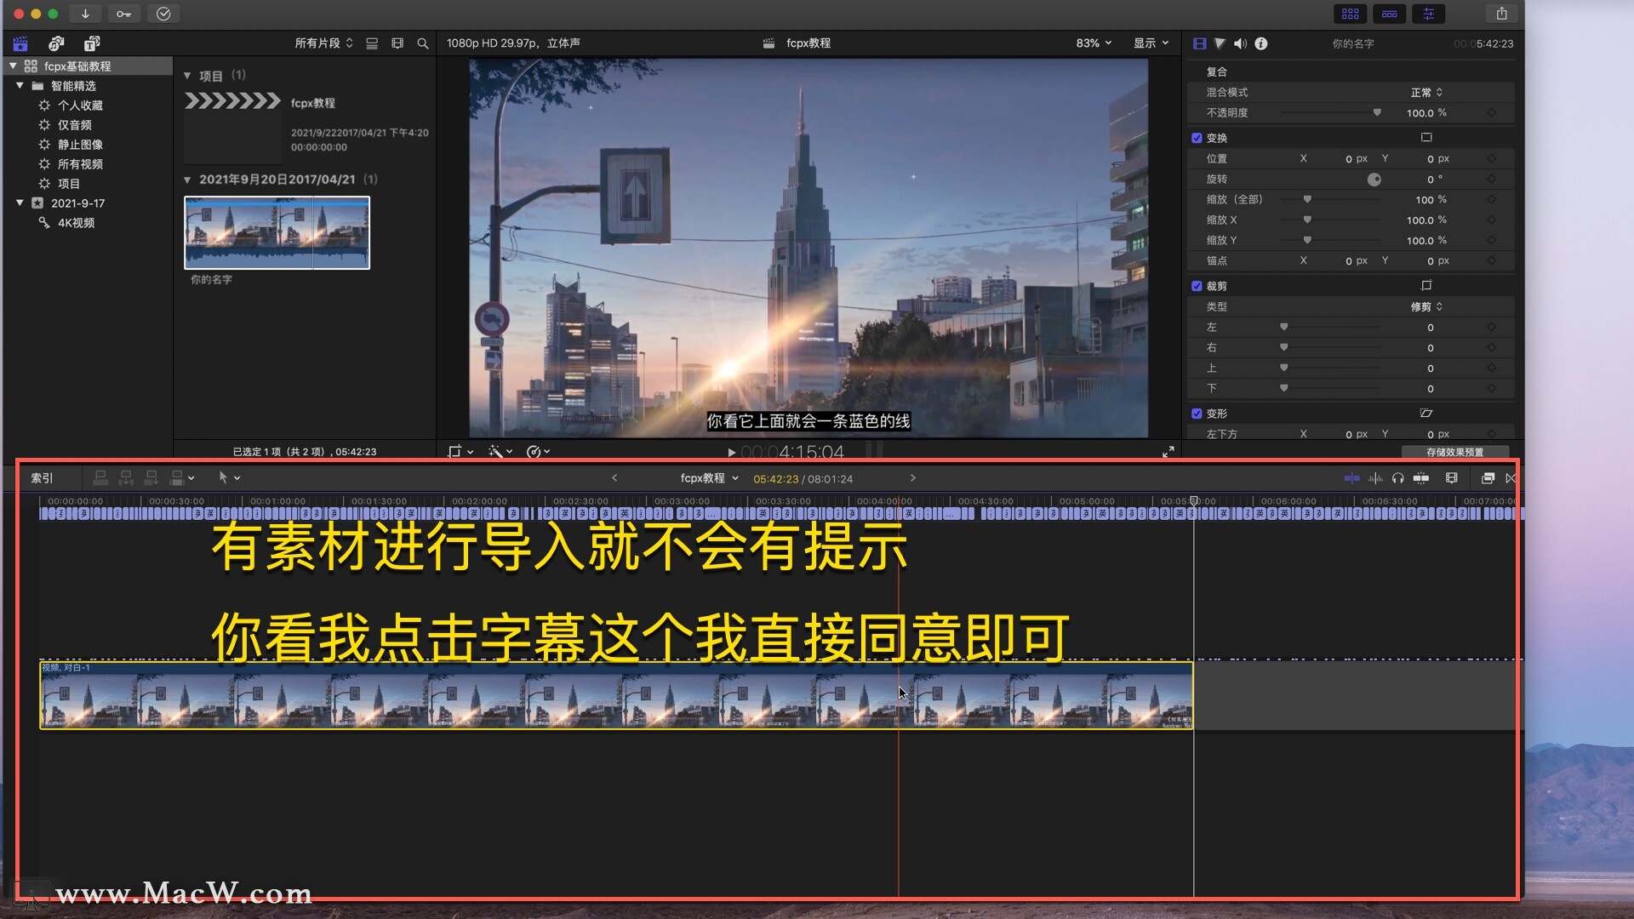Select the 4K视频 keyword collection

click(x=76, y=223)
